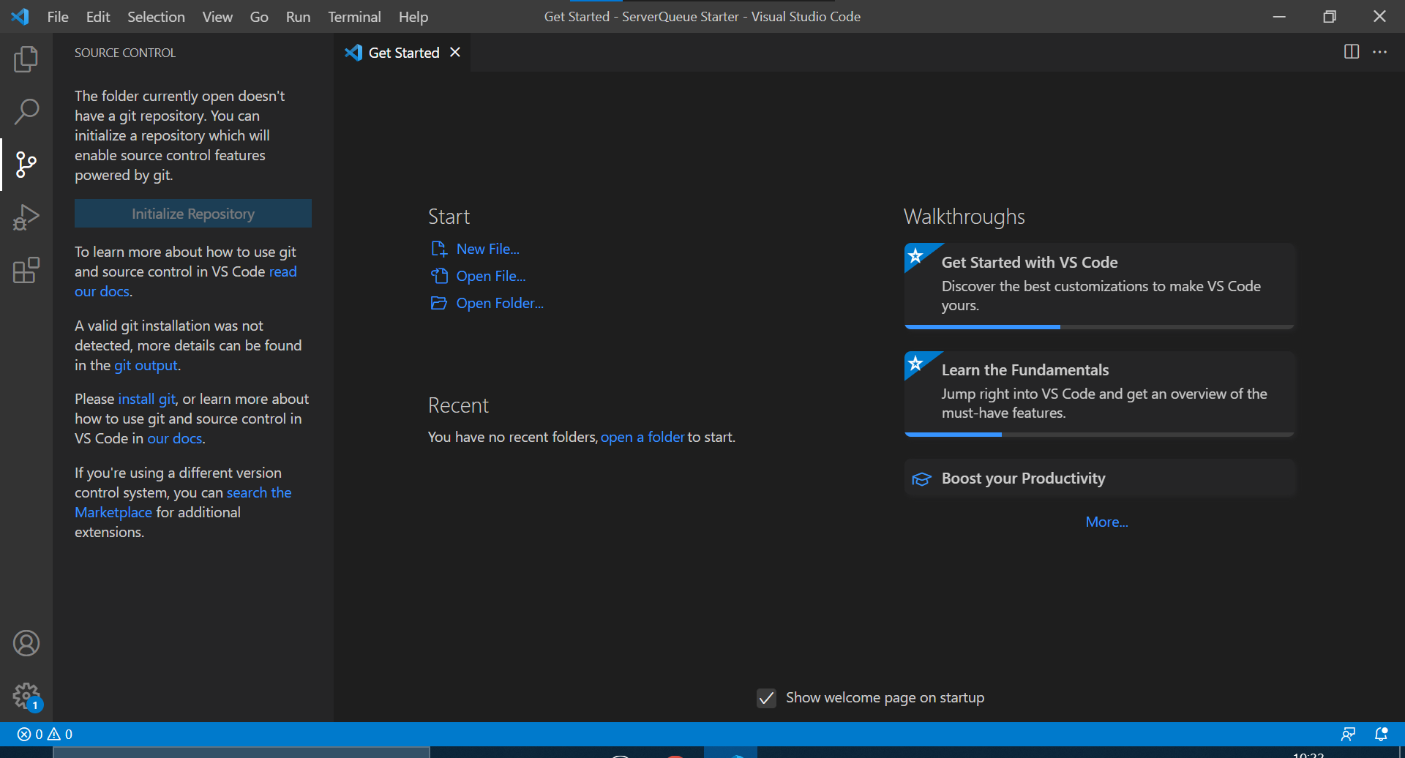Open the Terminal menu
1405x758 pixels.
coord(353,17)
